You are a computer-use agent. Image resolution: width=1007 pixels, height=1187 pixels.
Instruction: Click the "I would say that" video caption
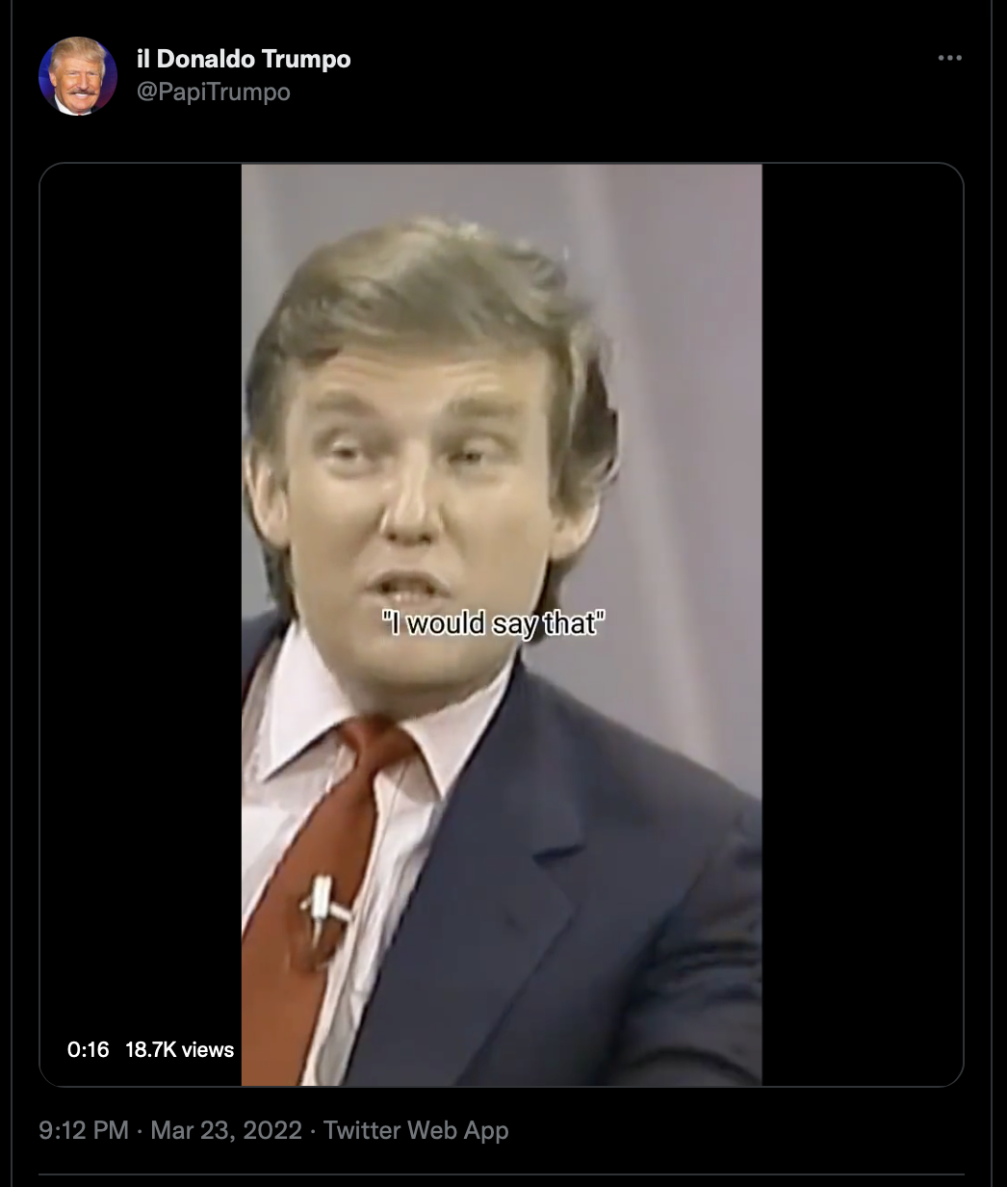point(494,624)
